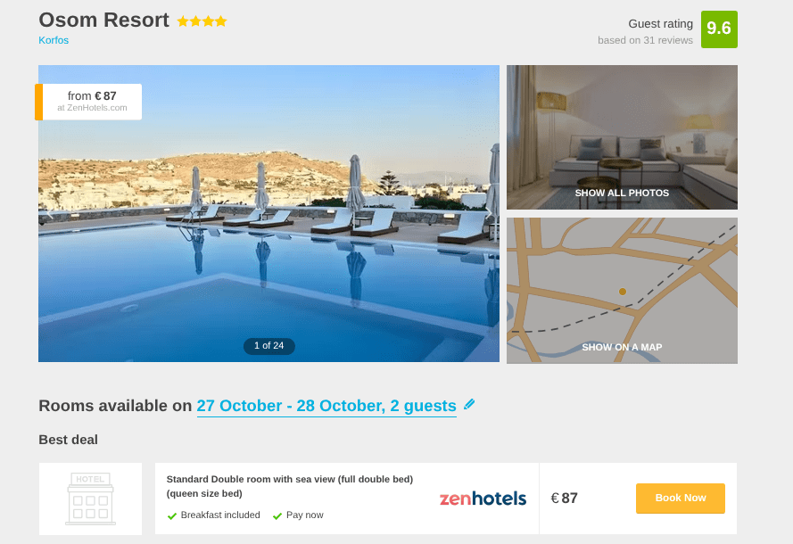Click the € 87 room price
The width and height of the screenshot is (793, 544).
click(x=565, y=499)
